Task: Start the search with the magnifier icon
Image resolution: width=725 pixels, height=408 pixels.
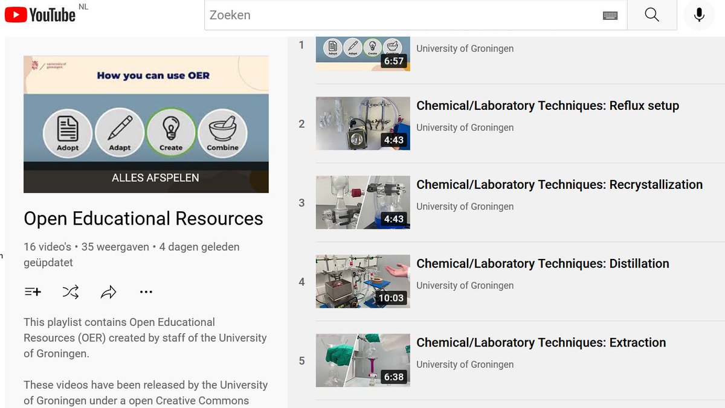Action: click(x=652, y=15)
